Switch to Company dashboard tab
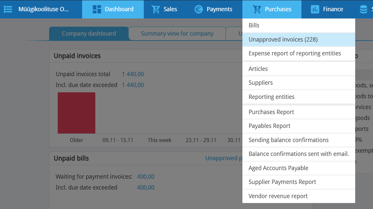Image resolution: width=373 pixels, height=209 pixels. click(x=89, y=34)
